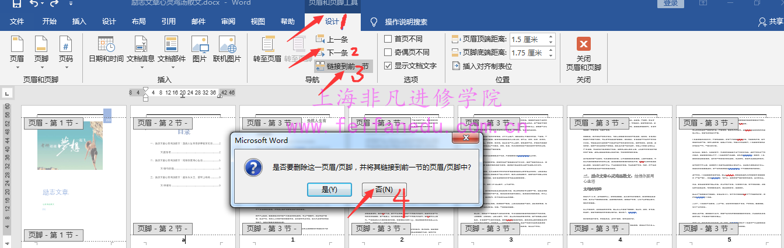
Task: Edit 页脚底端距离 value 1.75 厘米
Action: (528, 53)
